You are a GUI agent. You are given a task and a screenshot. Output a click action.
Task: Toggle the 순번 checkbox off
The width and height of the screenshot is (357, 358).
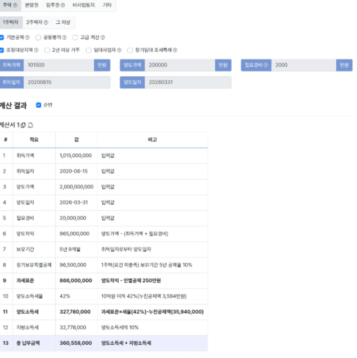click(x=38, y=105)
